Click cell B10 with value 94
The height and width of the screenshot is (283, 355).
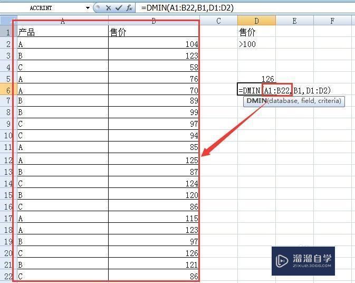(x=153, y=136)
